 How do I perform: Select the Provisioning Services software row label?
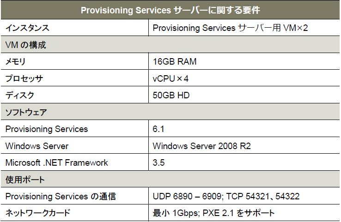tap(47, 129)
